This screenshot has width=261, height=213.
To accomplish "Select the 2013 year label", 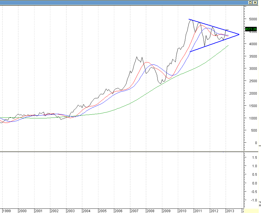I will pyautogui.click(x=230, y=211).
